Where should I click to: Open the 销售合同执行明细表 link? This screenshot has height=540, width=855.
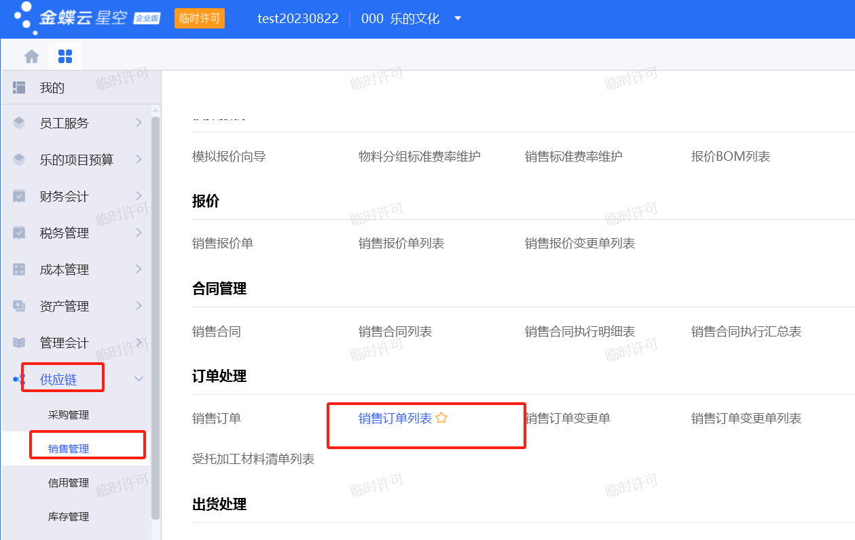click(579, 332)
